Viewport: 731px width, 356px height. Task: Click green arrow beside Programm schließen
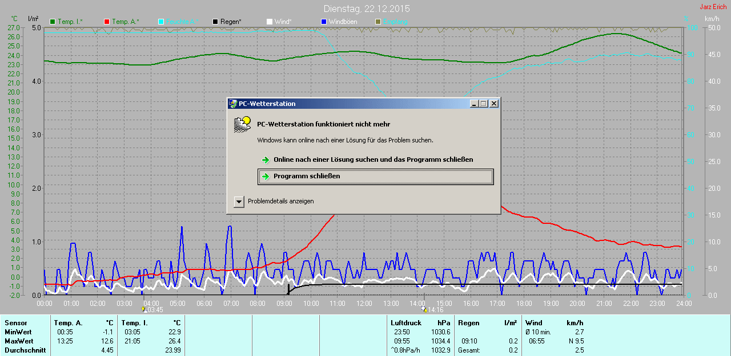(266, 177)
